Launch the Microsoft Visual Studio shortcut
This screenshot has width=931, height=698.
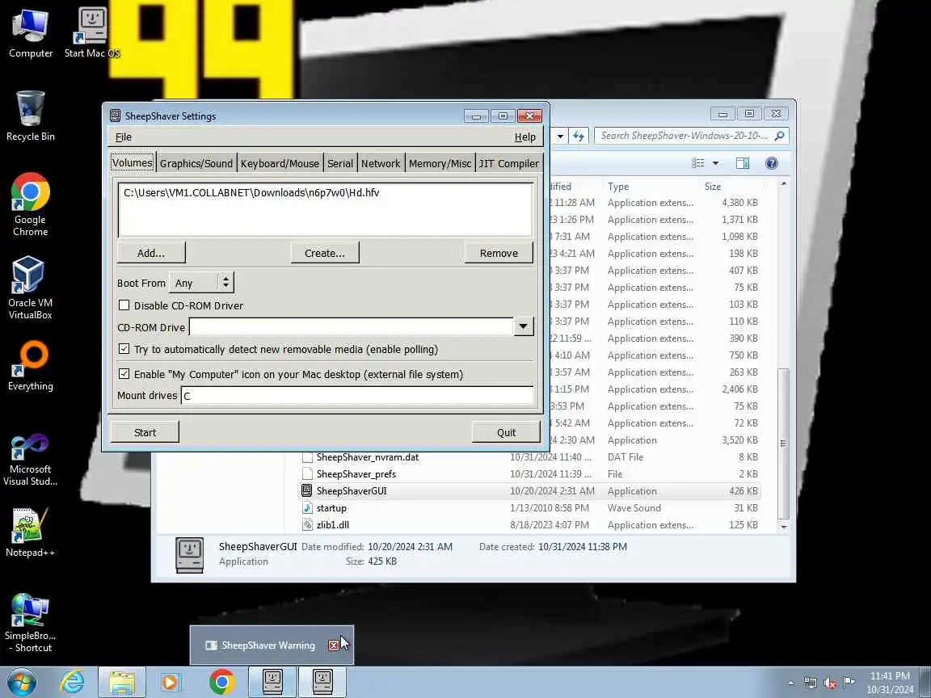(x=30, y=460)
